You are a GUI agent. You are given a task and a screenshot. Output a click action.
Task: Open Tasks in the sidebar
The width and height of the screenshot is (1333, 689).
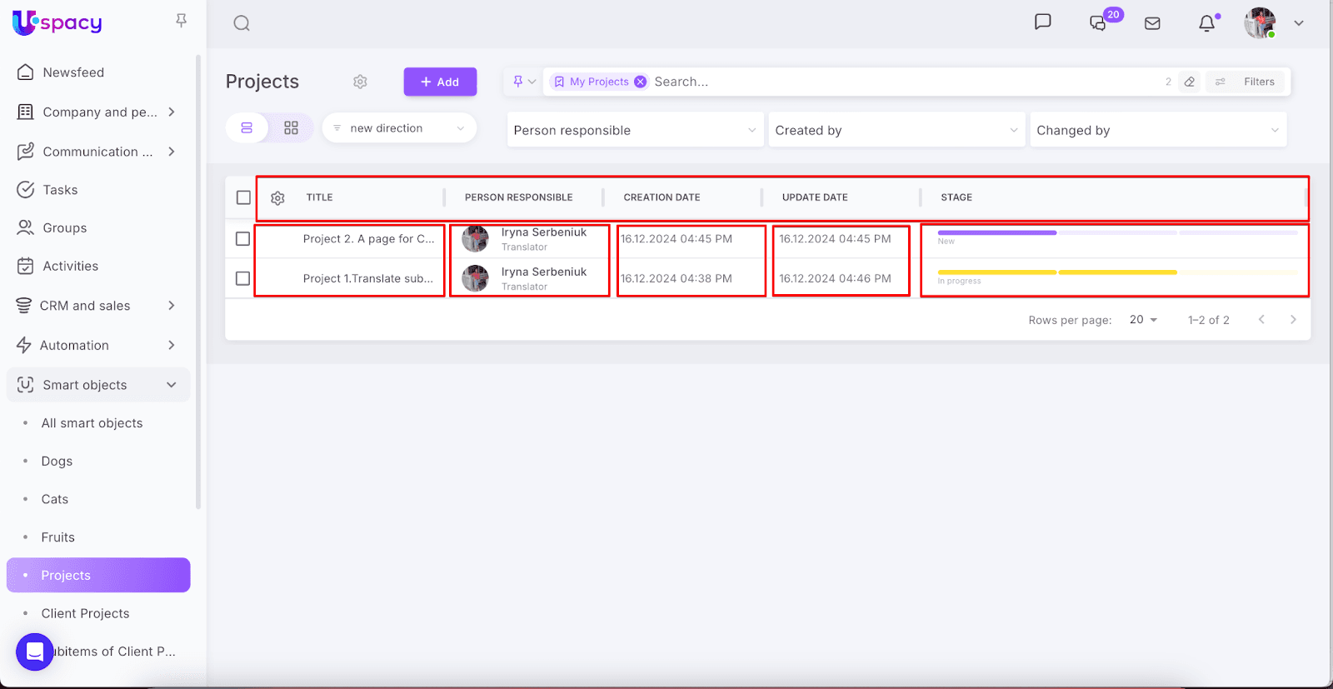[x=60, y=190]
